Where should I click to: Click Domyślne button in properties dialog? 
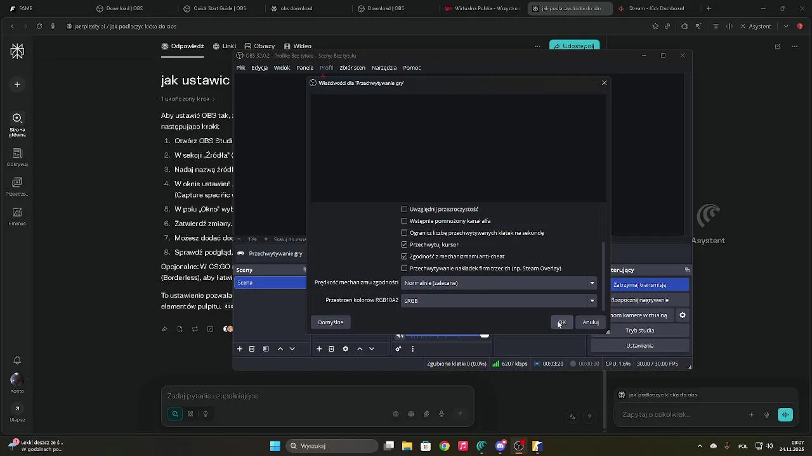coord(331,322)
